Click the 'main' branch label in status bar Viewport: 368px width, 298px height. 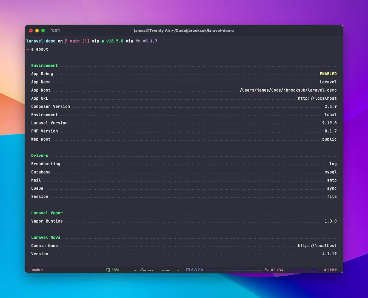click(x=36, y=270)
